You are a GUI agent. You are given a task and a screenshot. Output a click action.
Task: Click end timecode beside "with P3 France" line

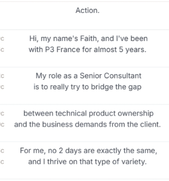point(2,50)
